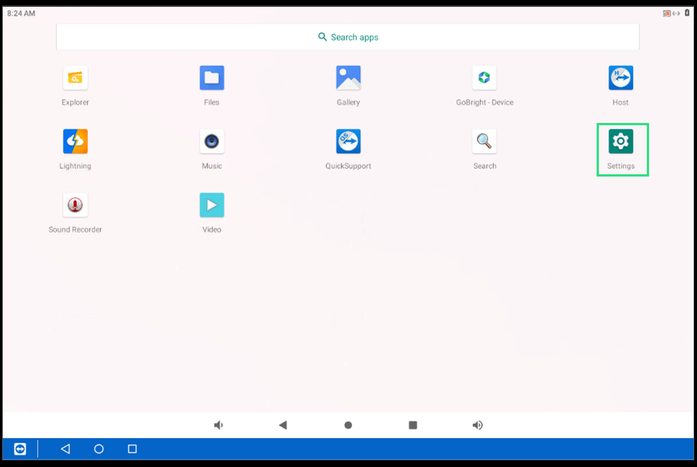Open the Settings app
This screenshot has width=697, height=467.
620,142
